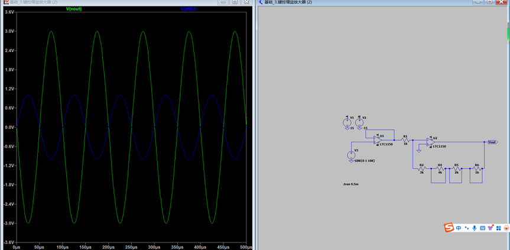Select resistor R5 zigzag symbol
The image size is (510, 250).
[x=456, y=168]
